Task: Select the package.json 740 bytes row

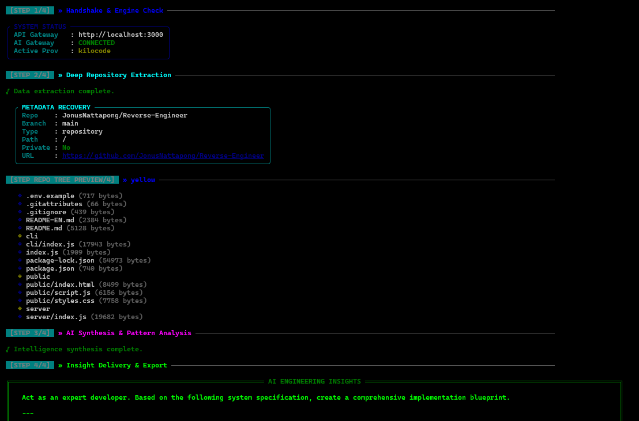Action: coord(70,268)
